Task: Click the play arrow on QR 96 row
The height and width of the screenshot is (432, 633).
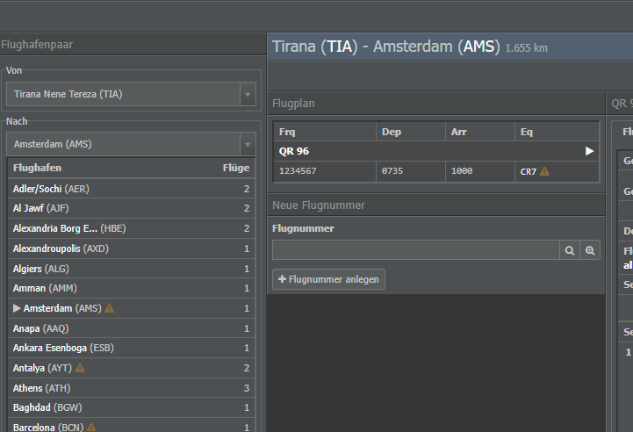Action: click(590, 151)
